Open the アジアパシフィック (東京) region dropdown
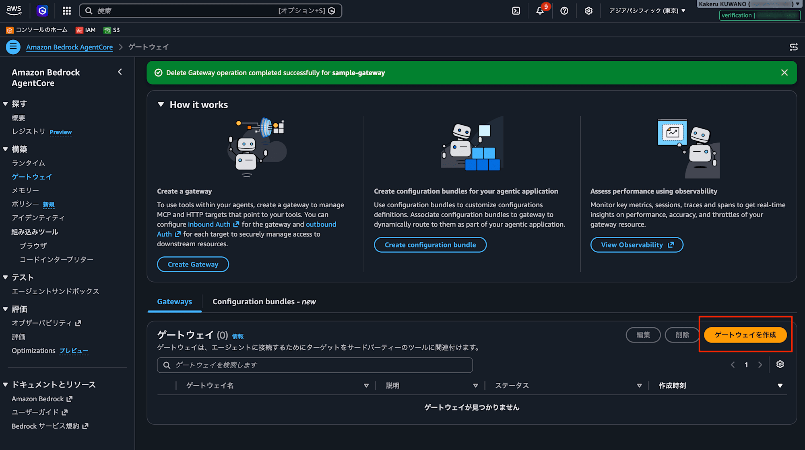 (x=647, y=11)
